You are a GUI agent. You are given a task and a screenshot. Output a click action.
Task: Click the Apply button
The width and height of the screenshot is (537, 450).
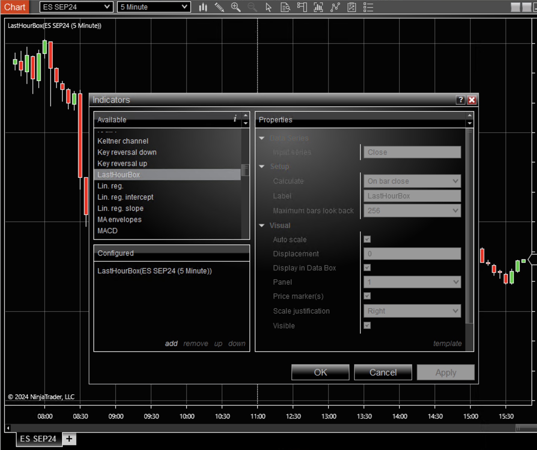click(446, 372)
